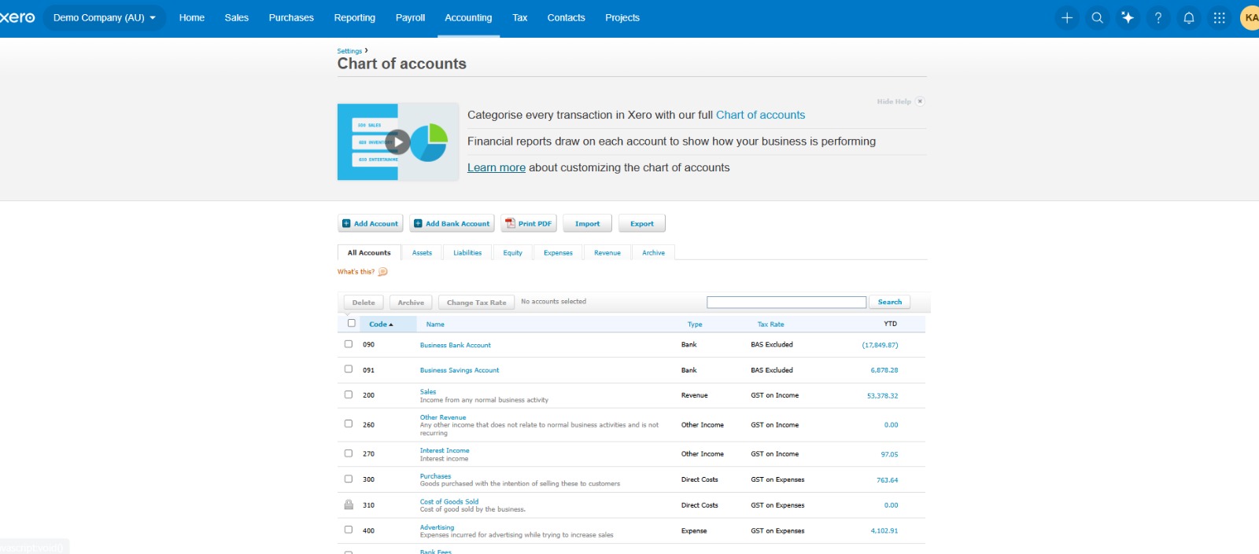This screenshot has width=1259, height=554.
Task: Open the create new plus icon
Action: pyautogui.click(x=1067, y=17)
